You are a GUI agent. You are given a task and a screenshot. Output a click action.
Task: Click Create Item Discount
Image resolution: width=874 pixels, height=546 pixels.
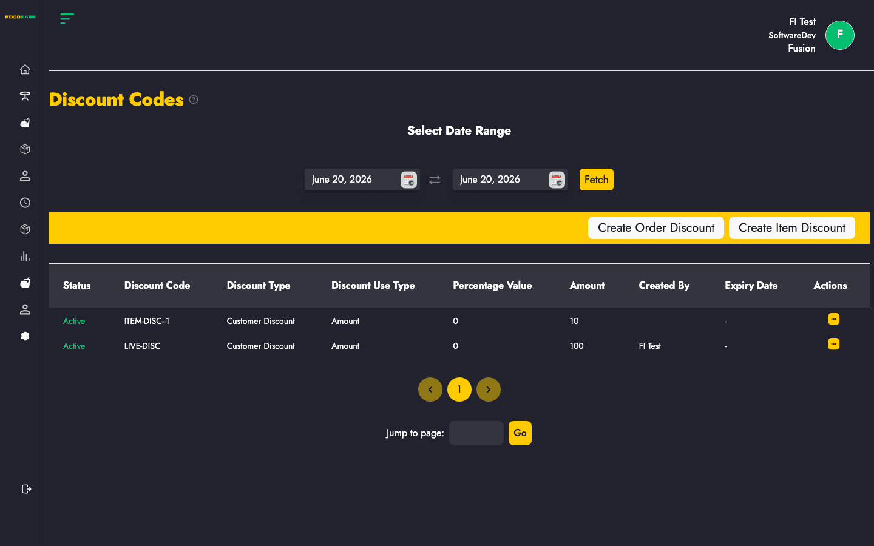point(792,228)
